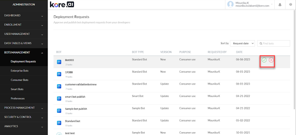
Task: Open the Request date sort dropdown
Action: tap(242, 43)
